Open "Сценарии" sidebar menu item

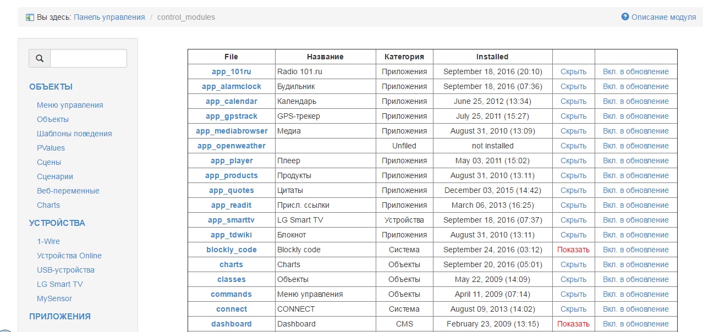(x=55, y=176)
